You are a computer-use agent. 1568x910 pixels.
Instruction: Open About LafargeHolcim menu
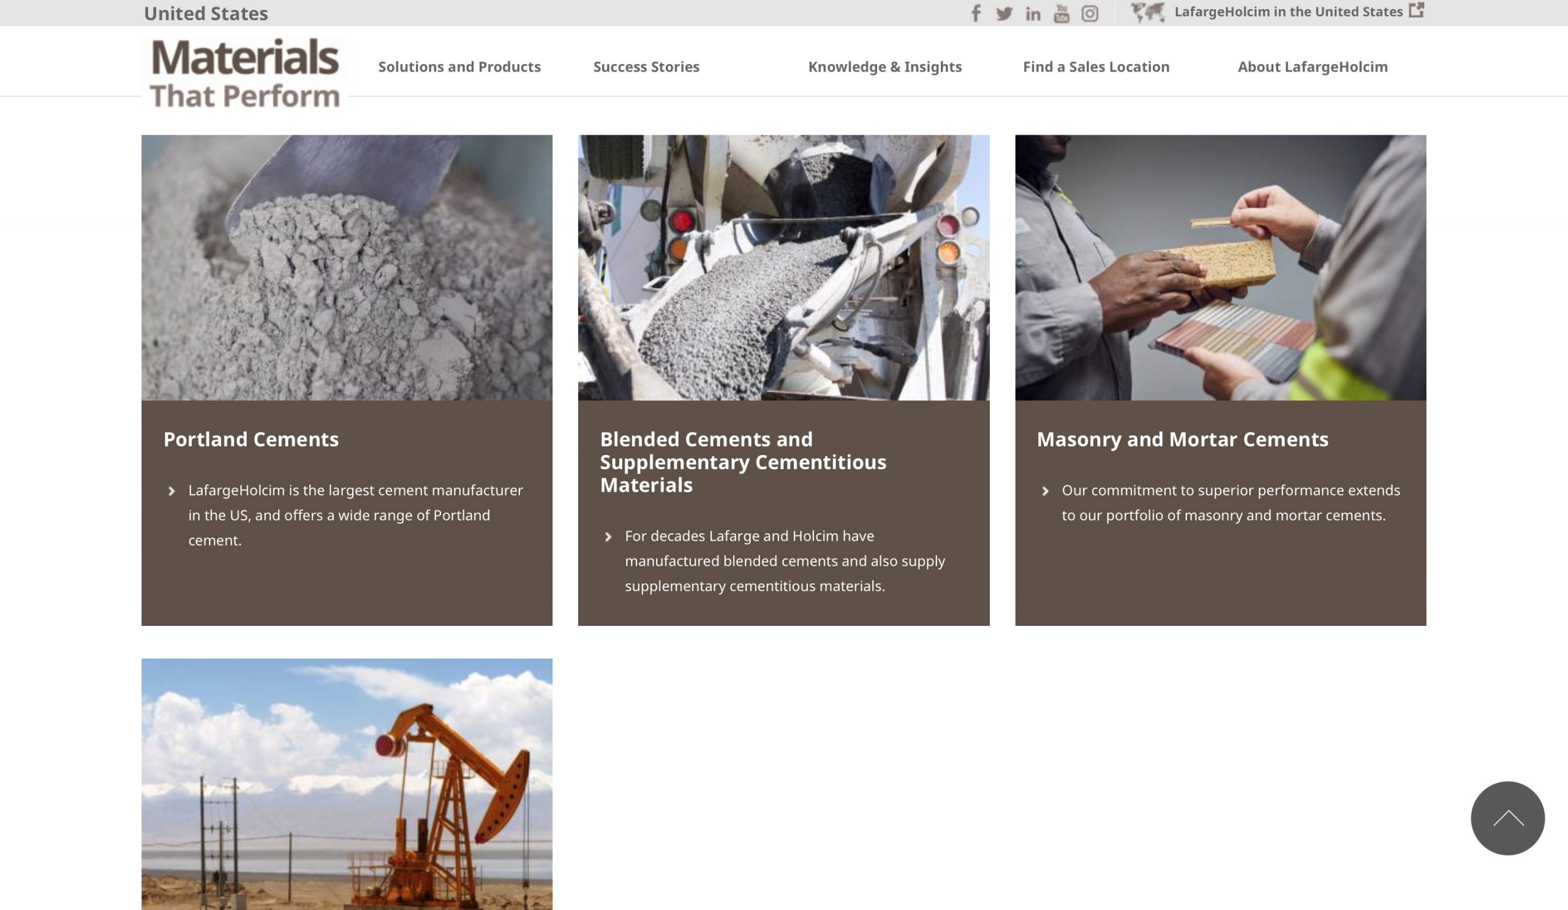1312,67
